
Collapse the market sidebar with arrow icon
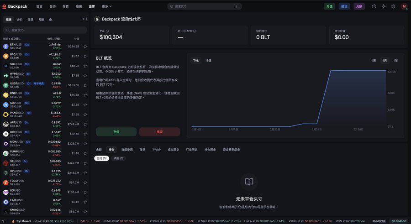coord(84,19)
